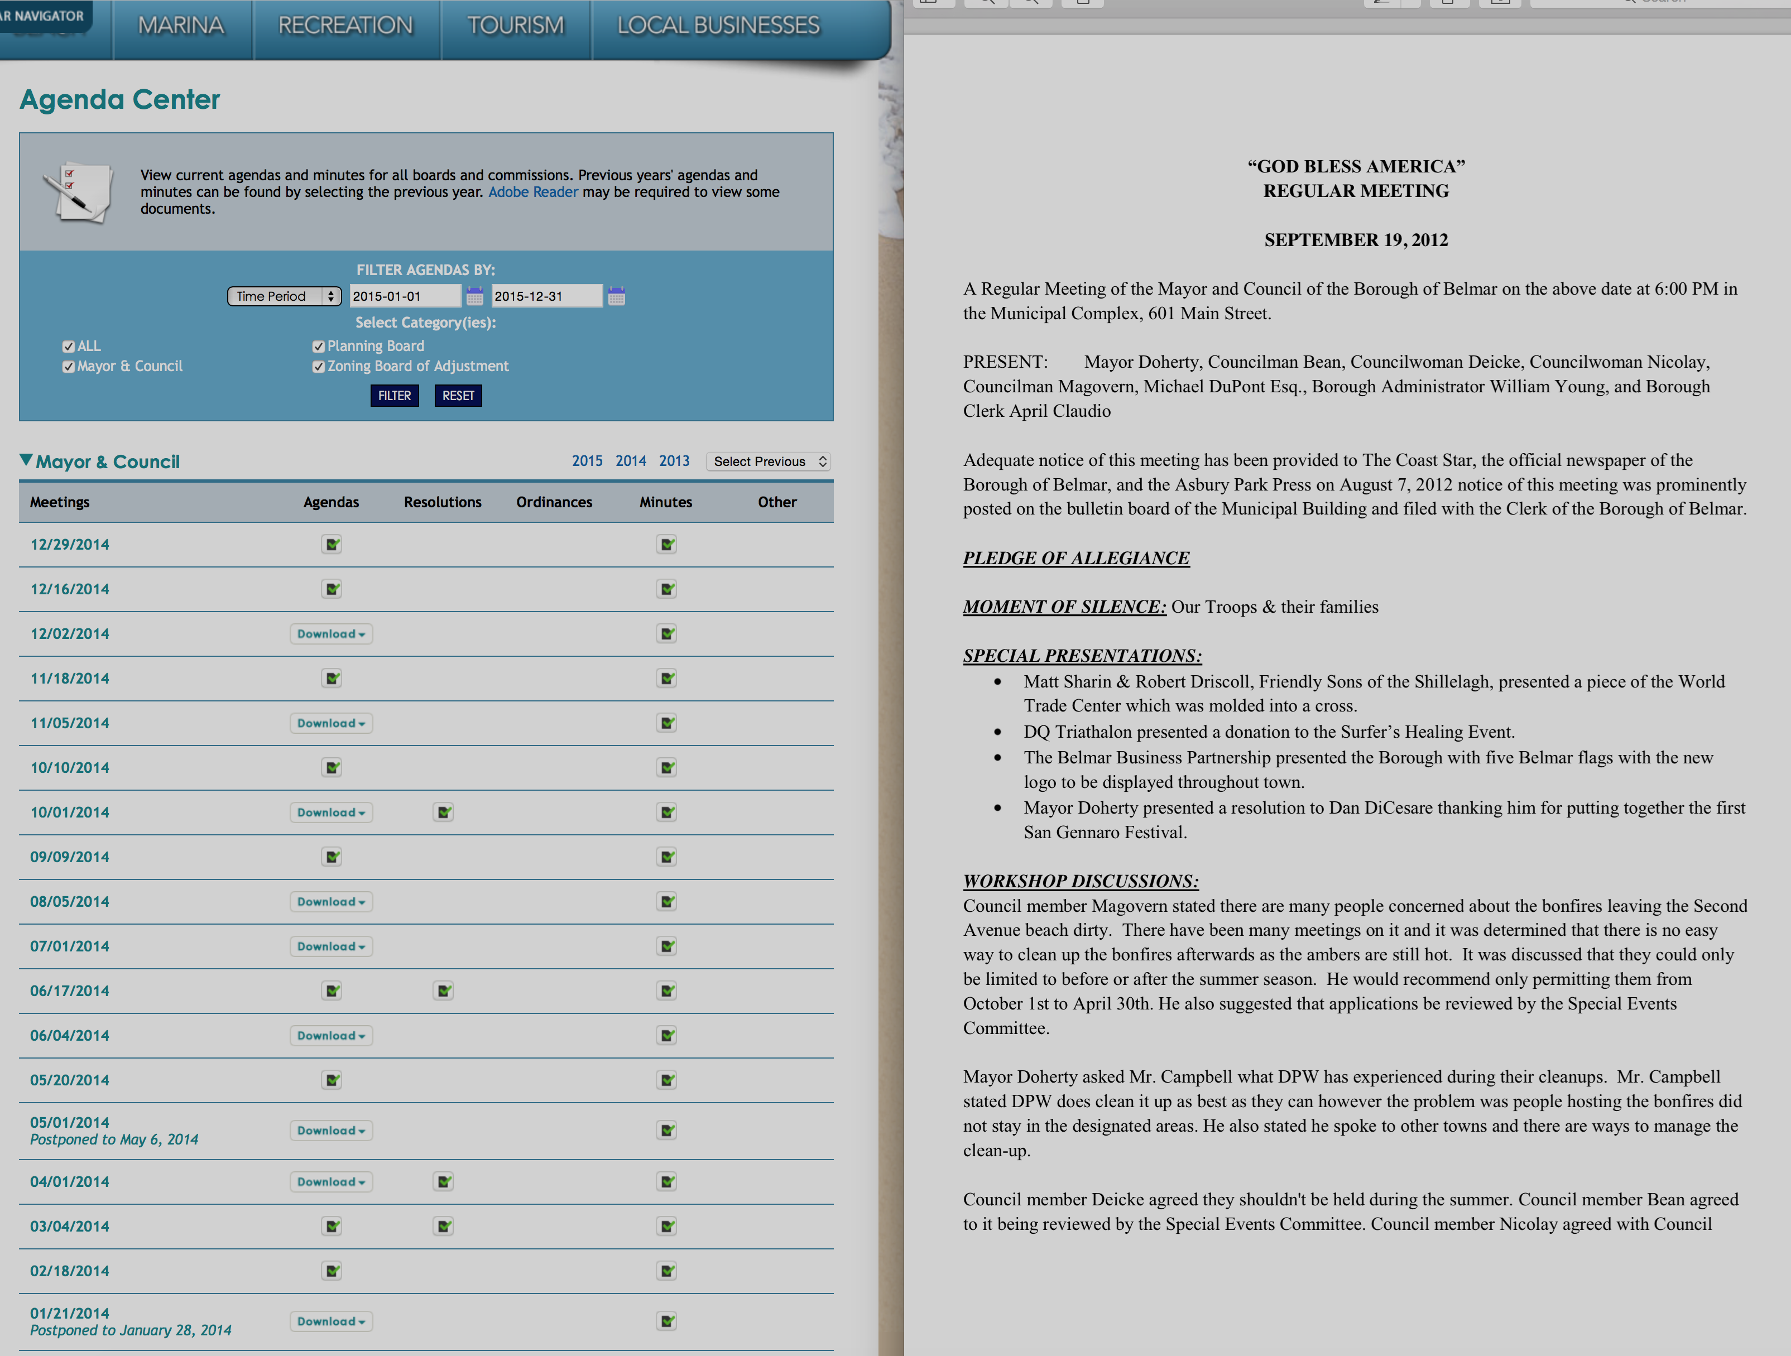Toggle the ALL category checkbox
The image size is (1791, 1356).
(x=68, y=345)
